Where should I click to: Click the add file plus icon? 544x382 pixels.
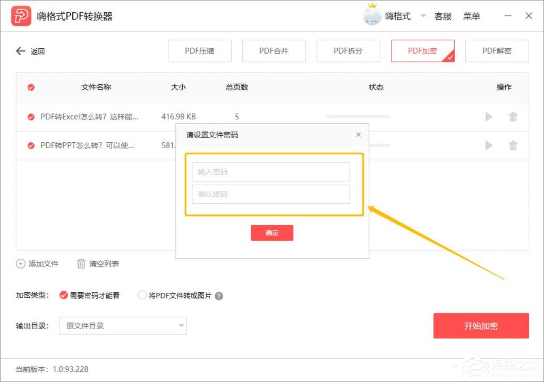point(20,263)
